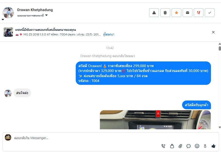Screen dimensions: 221x154
Task: Mark conversation unread with envelope icon
Action: coord(188,13)
